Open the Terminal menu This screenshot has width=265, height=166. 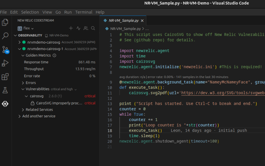click(x=84, y=12)
